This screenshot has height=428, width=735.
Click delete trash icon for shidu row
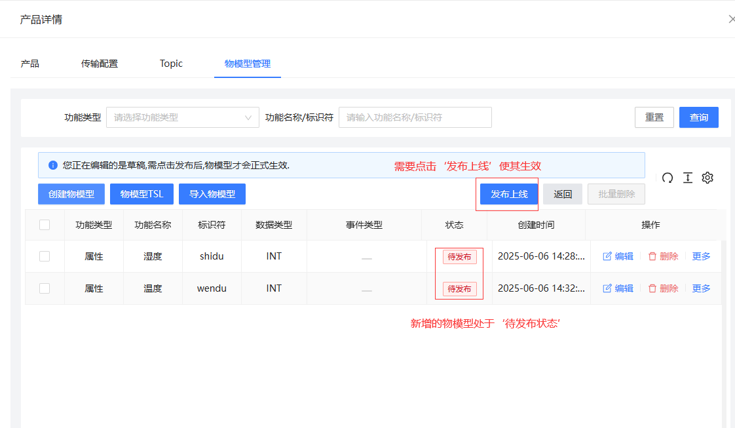[x=652, y=256]
